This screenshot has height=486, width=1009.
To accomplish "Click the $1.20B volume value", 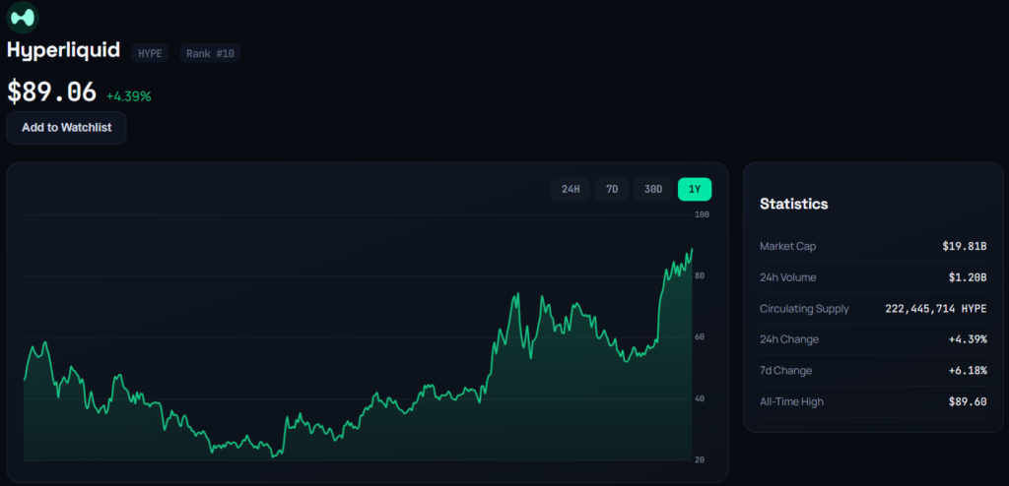I will click(968, 277).
